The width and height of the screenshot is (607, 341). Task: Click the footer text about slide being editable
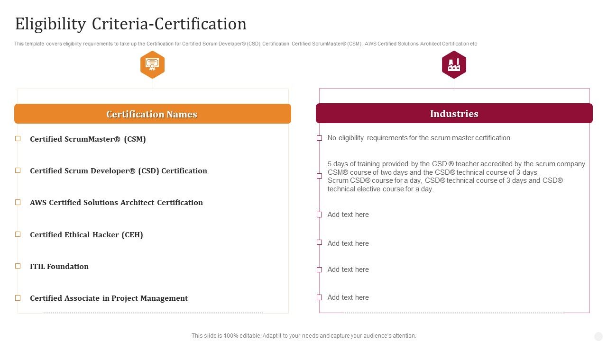click(303, 335)
